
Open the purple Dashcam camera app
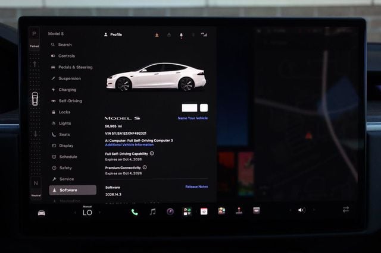pos(170,212)
